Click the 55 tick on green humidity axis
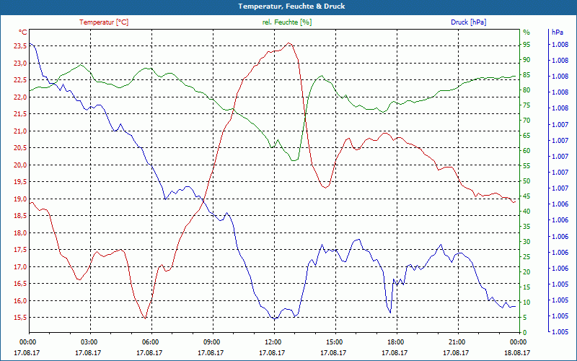 coord(527,166)
